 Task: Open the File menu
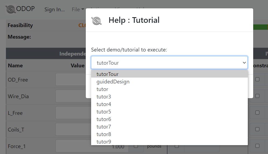point(78,9)
